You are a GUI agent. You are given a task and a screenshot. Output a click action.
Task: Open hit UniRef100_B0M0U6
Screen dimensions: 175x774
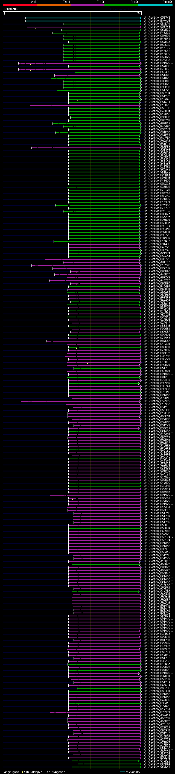click(157, 21)
